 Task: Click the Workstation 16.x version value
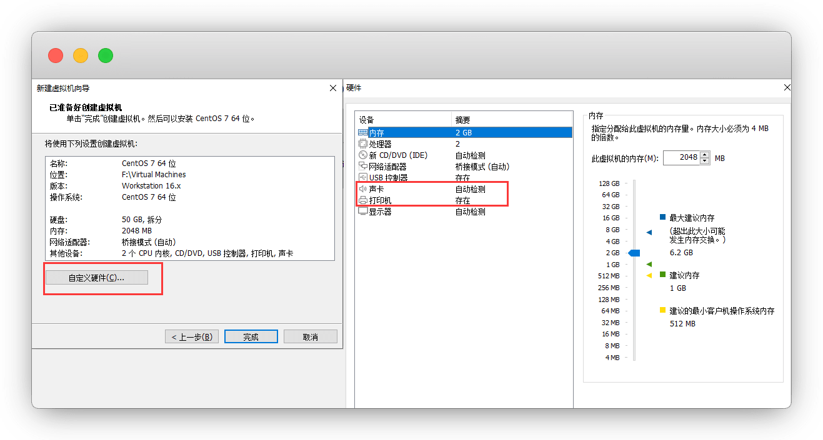click(151, 186)
